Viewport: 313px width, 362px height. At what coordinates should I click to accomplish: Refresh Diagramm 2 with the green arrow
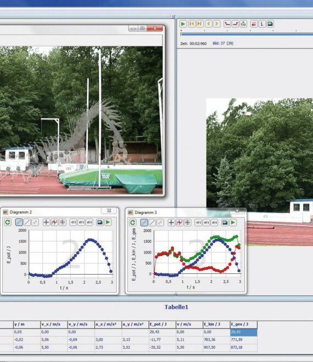tap(8, 222)
